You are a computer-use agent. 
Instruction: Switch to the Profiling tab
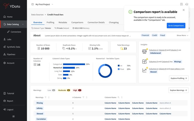(x=50, y=22)
